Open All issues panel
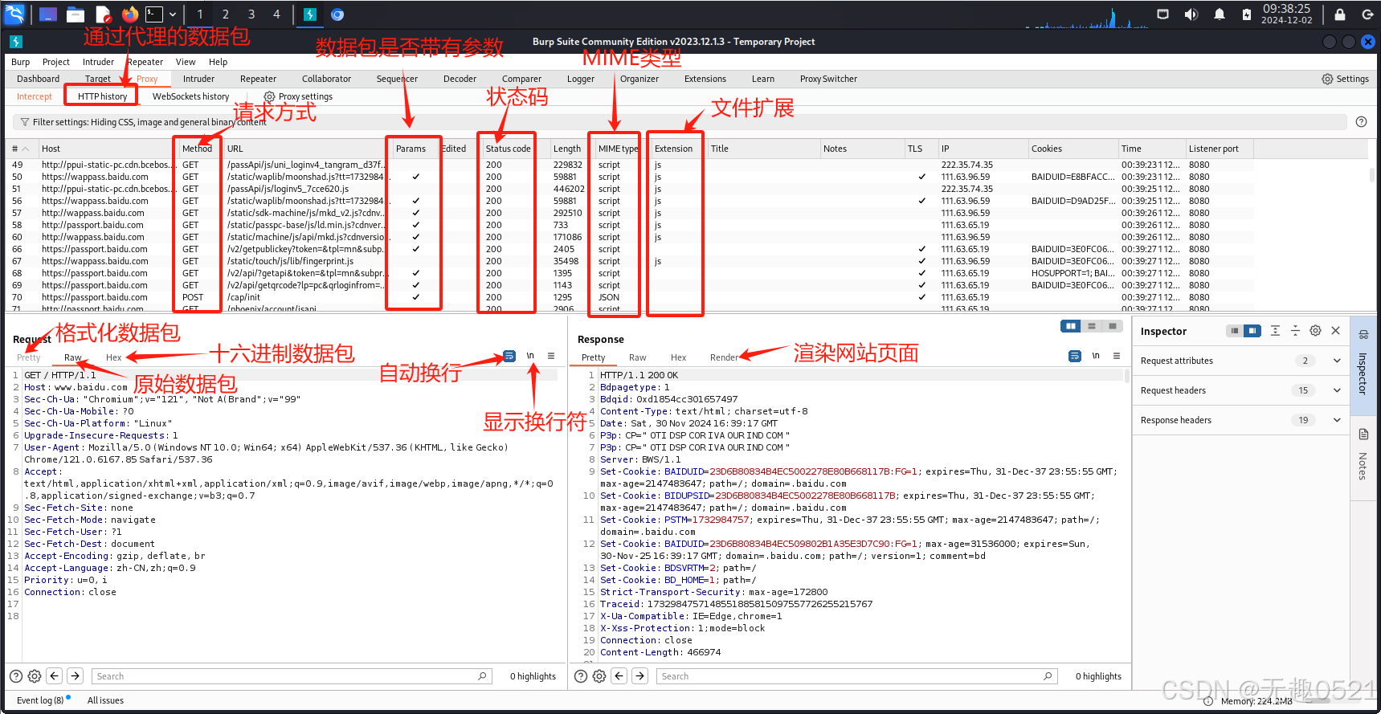The width and height of the screenshot is (1381, 714). (105, 700)
